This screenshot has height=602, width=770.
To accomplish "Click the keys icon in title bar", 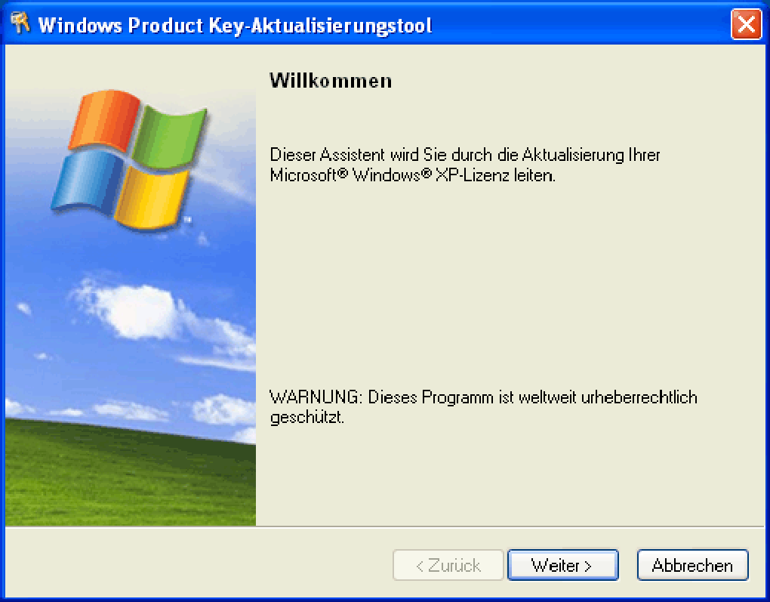I will [20, 23].
